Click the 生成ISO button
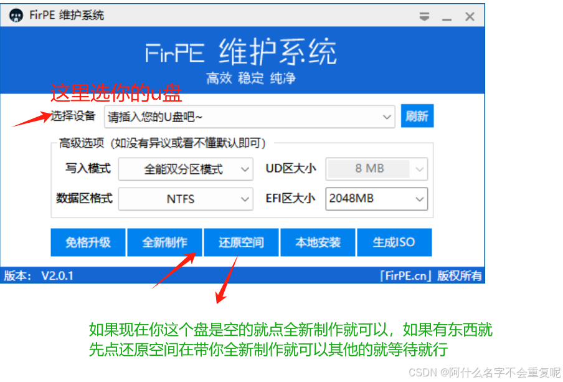Image resolution: width=563 pixels, height=382 pixels. [394, 242]
